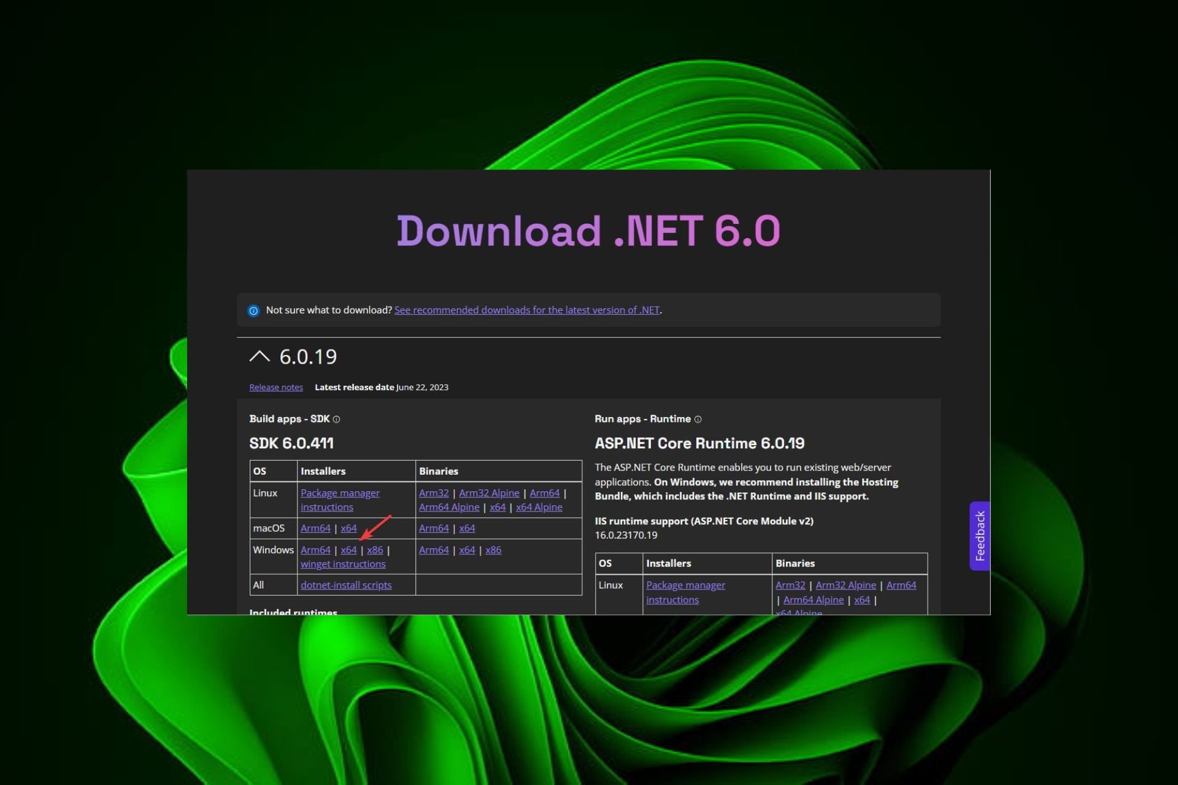Image resolution: width=1178 pixels, height=785 pixels.
Task: Download SDK Windows x64 installer
Action: [348, 550]
